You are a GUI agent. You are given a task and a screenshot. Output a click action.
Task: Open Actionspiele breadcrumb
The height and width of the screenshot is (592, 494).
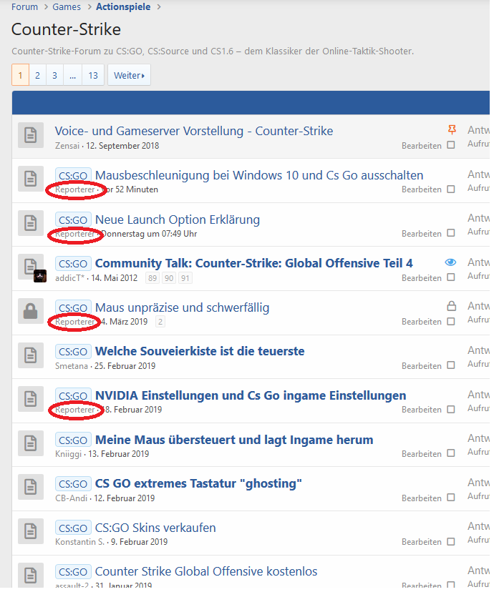[x=123, y=7]
